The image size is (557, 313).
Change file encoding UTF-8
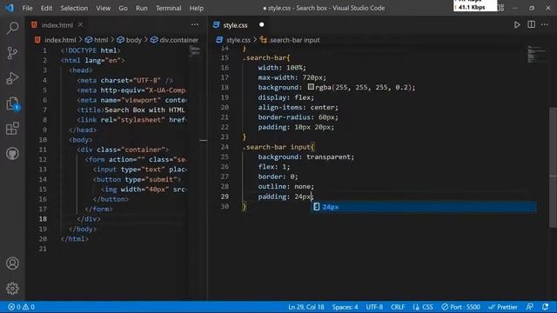374,307
